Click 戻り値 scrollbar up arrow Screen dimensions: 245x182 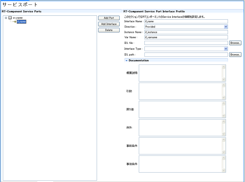(224, 103)
